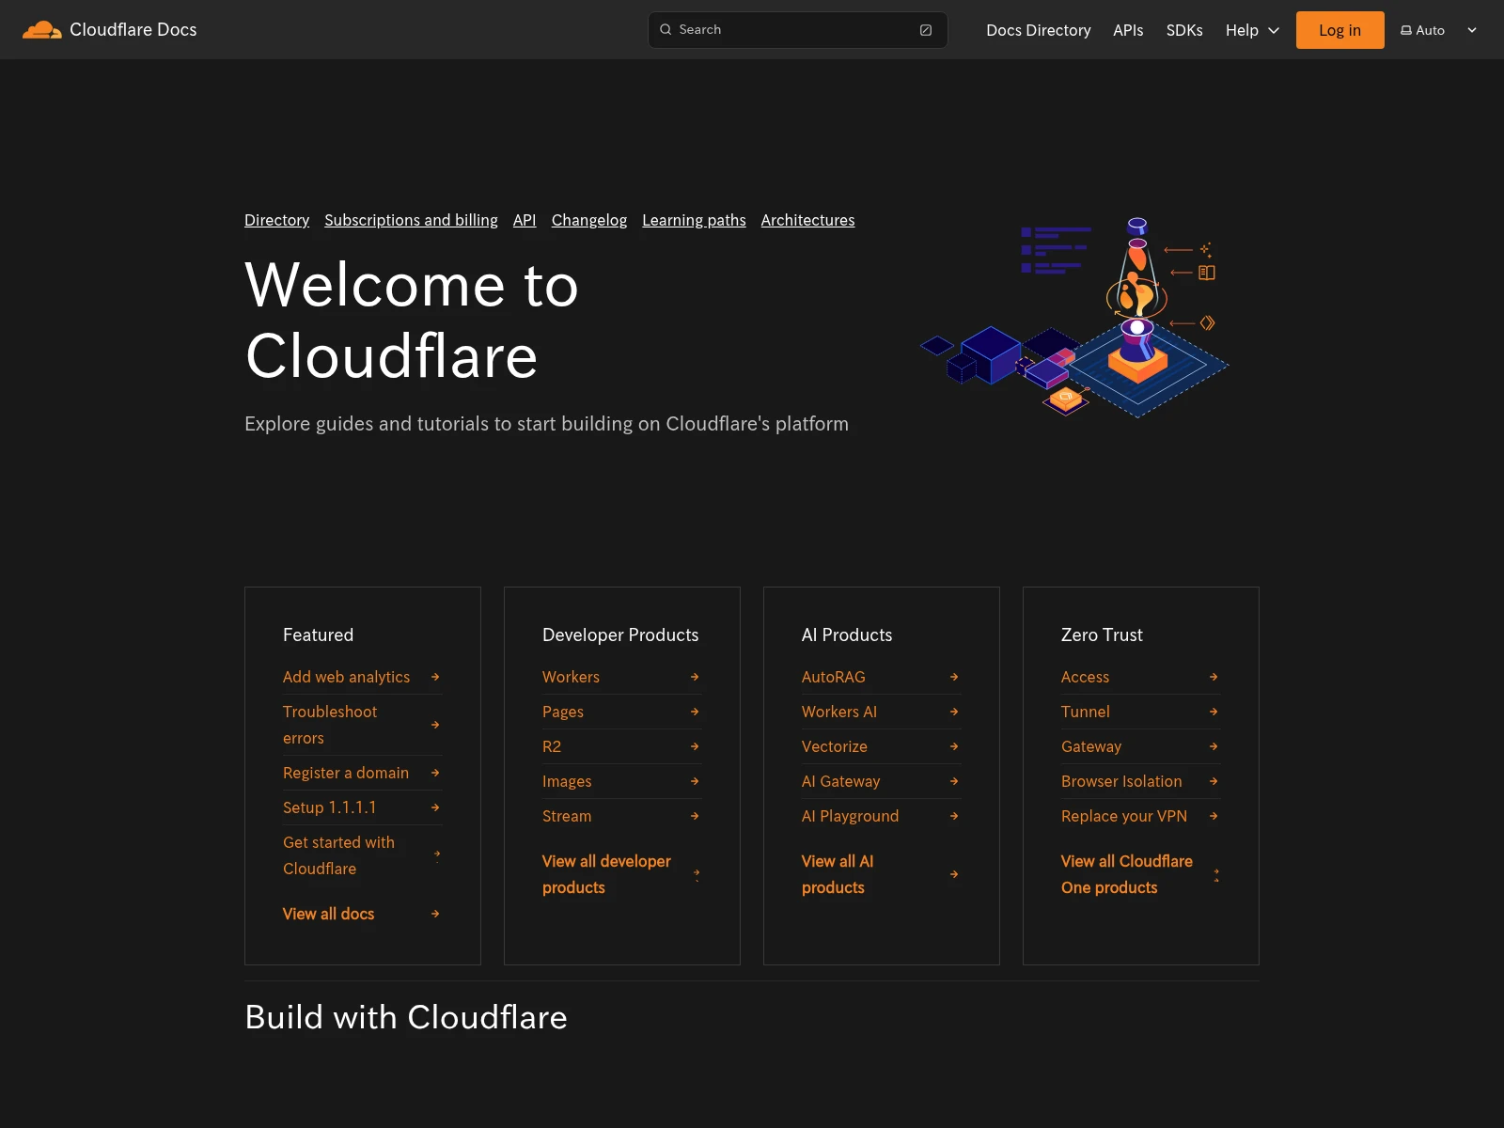Click the arrow next to Replace your VPN
Image resolution: width=1504 pixels, height=1128 pixels.
pos(1213,816)
